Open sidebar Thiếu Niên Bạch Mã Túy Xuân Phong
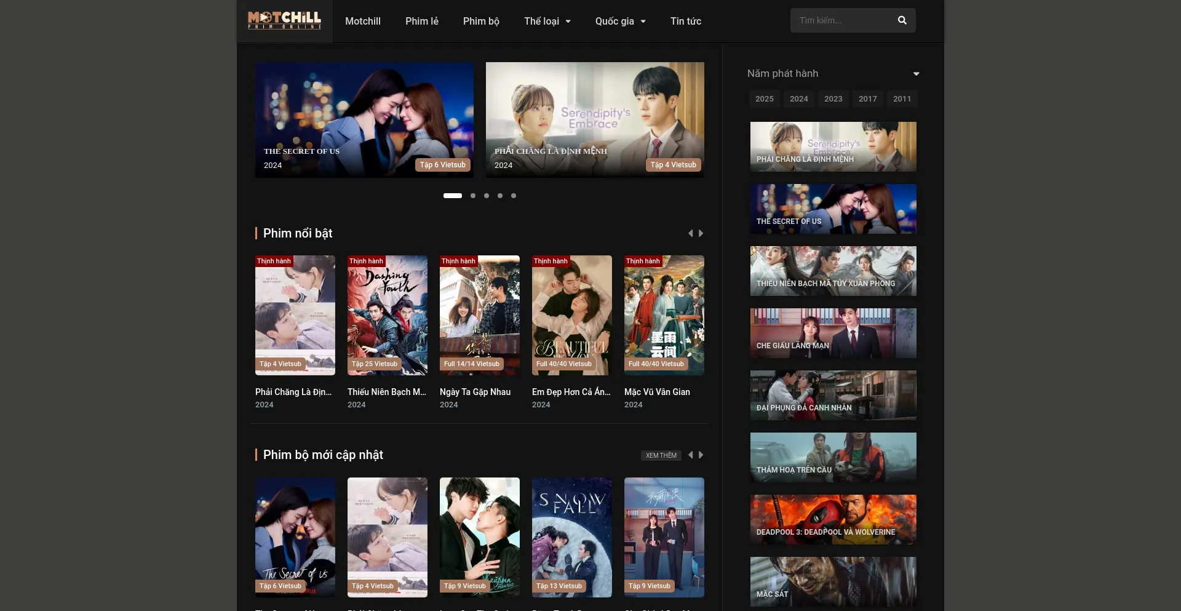The width and height of the screenshot is (1181, 611). (x=833, y=271)
